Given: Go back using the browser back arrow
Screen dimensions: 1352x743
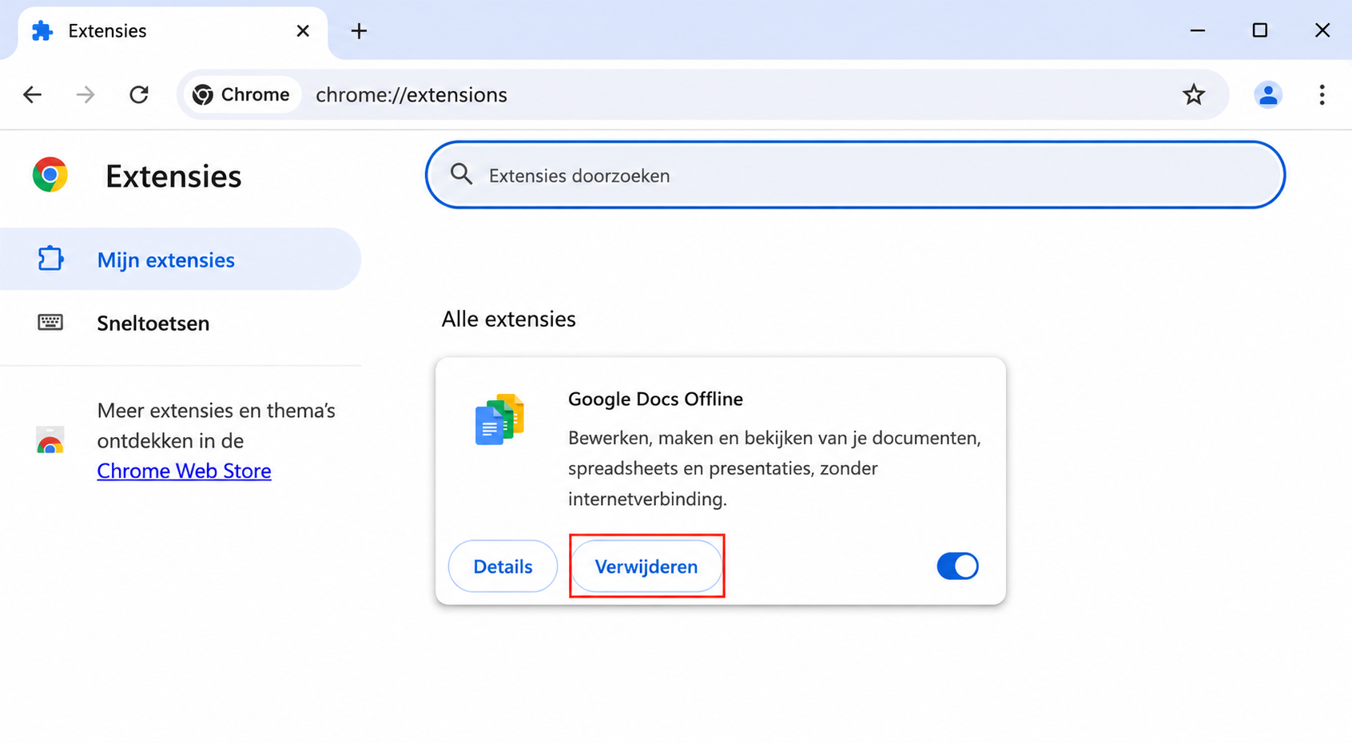Looking at the screenshot, I should coord(32,94).
